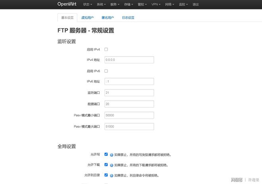Click the heading FTP 服务器 - 常规设置
This screenshot has width=262, height=184.
click(x=86, y=30)
